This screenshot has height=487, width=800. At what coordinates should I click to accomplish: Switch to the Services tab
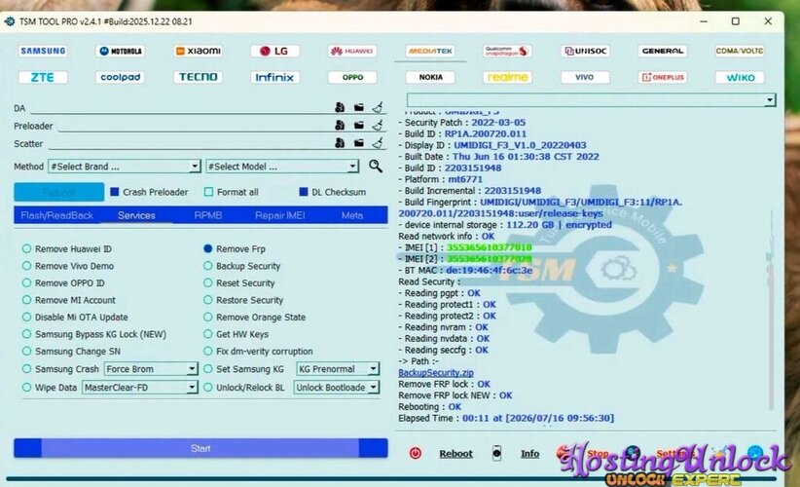pyautogui.click(x=136, y=215)
